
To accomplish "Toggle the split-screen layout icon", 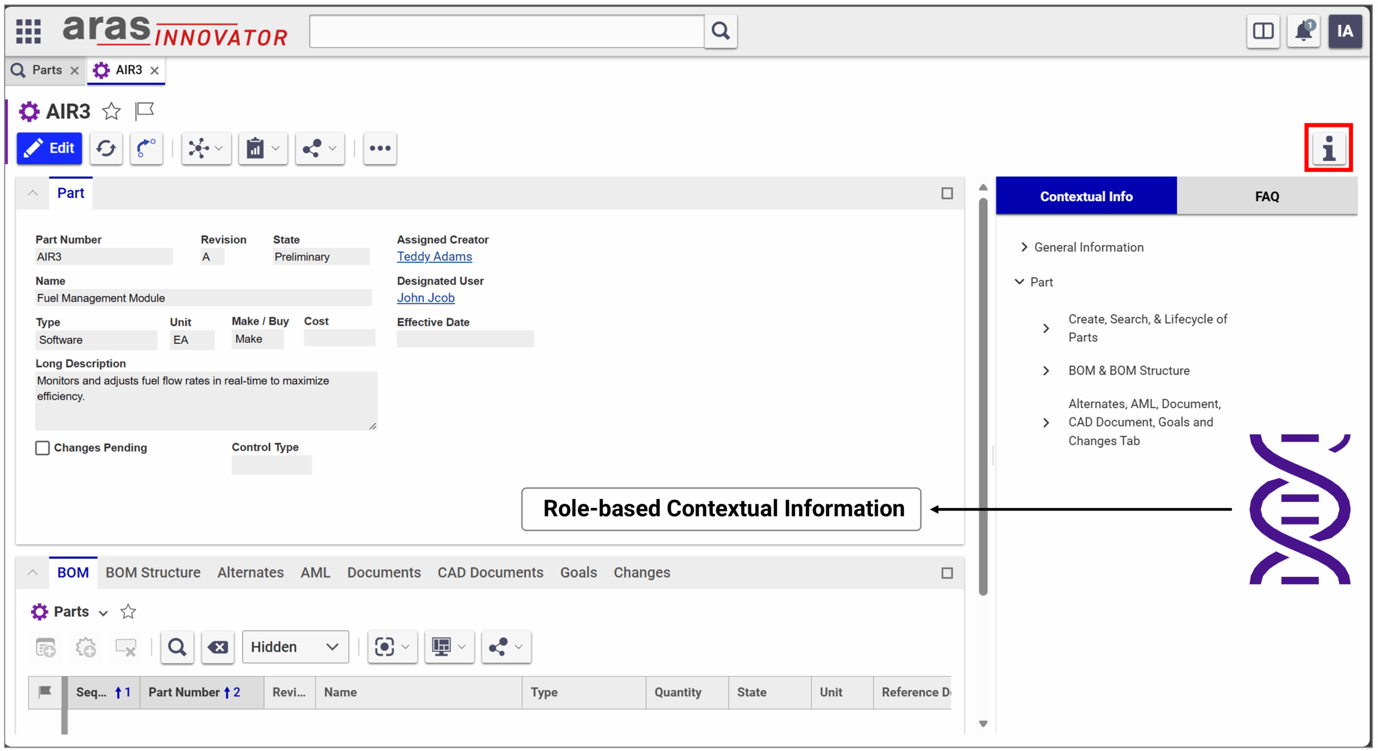I will click(1263, 31).
